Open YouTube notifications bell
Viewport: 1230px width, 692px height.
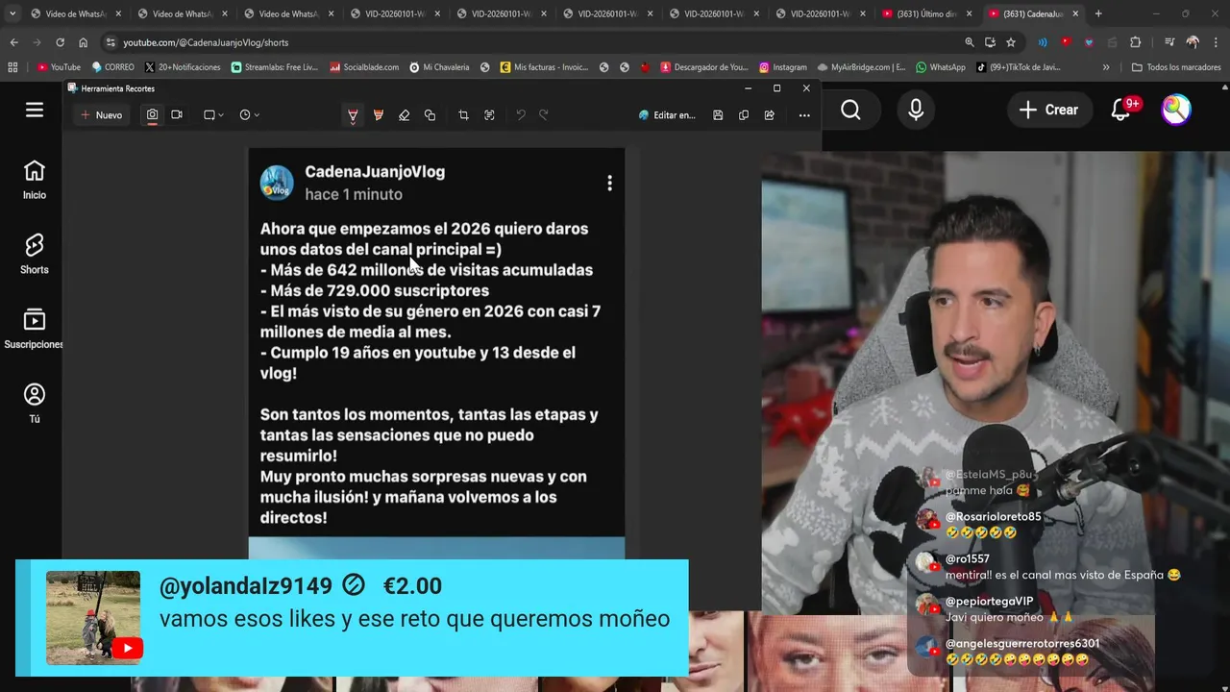[1120, 110]
